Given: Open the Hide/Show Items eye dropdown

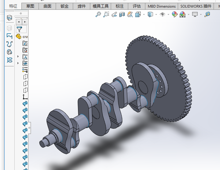Looking at the screenshot, I should pyautogui.click(x=169, y=14).
